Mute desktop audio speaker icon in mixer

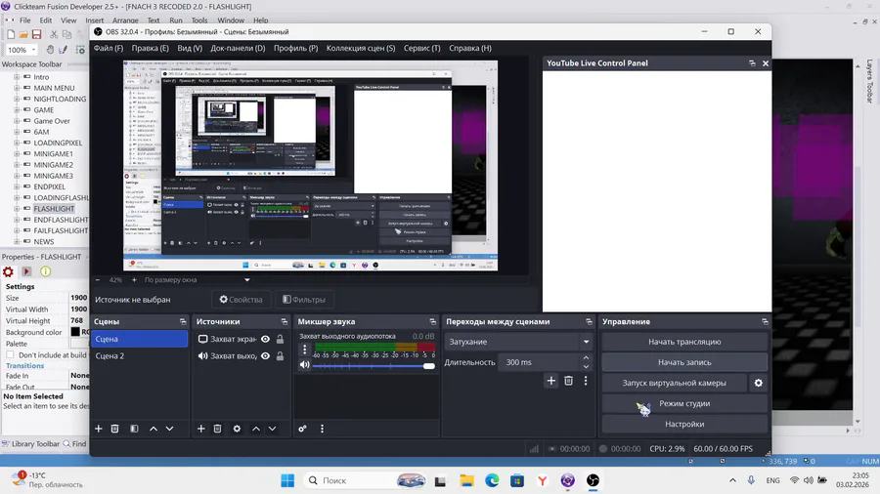coord(305,364)
